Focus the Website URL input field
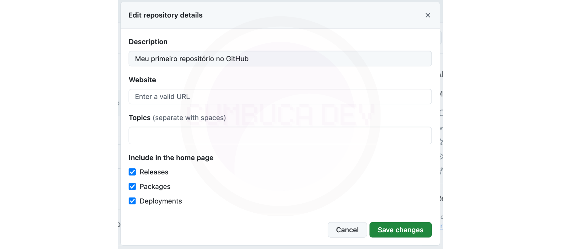 pyautogui.click(x=280, y=96)
